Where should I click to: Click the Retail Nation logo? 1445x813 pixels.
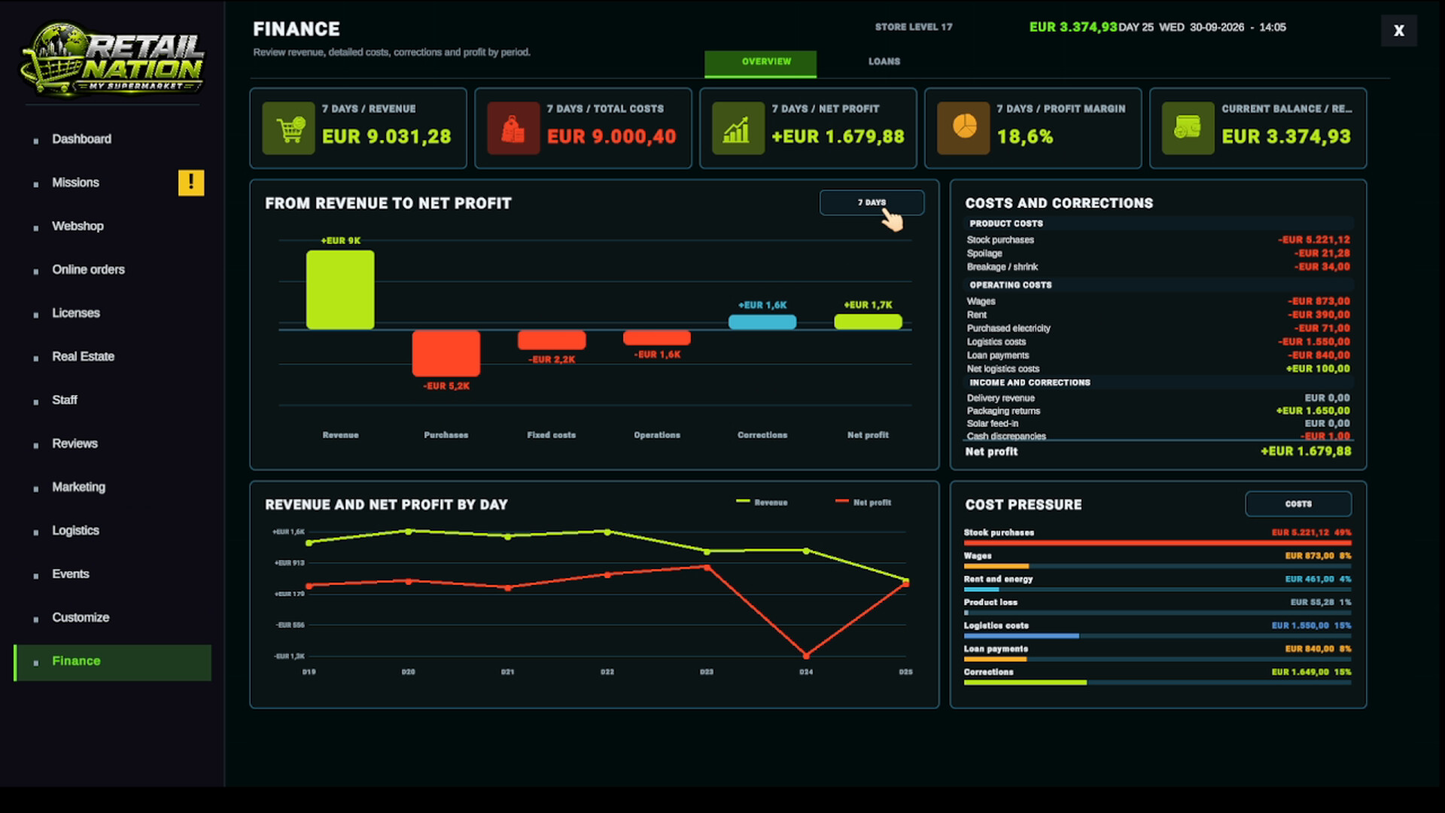click(x=113, y=59)
